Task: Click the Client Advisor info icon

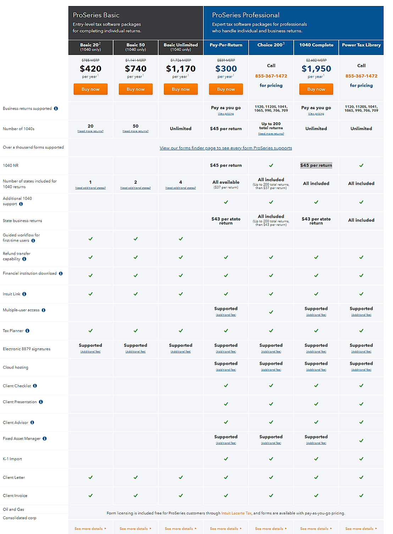Action: [32, 422]
